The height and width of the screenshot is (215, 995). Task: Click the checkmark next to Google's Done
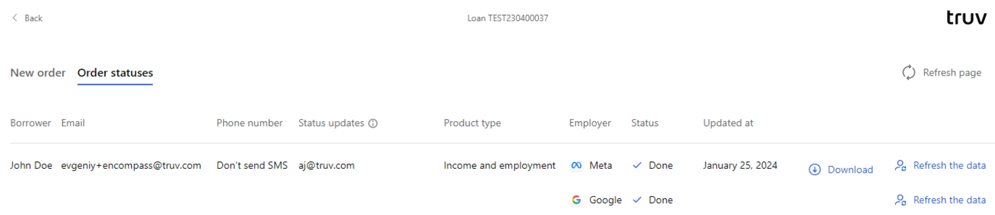[x=637, y=200]
